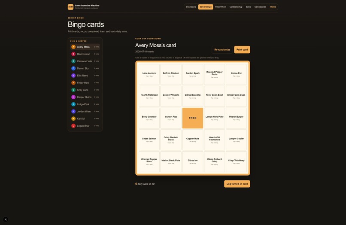Open the Contest setup tab
Viewport: 346px width, 225px height.
click(236, 7)
